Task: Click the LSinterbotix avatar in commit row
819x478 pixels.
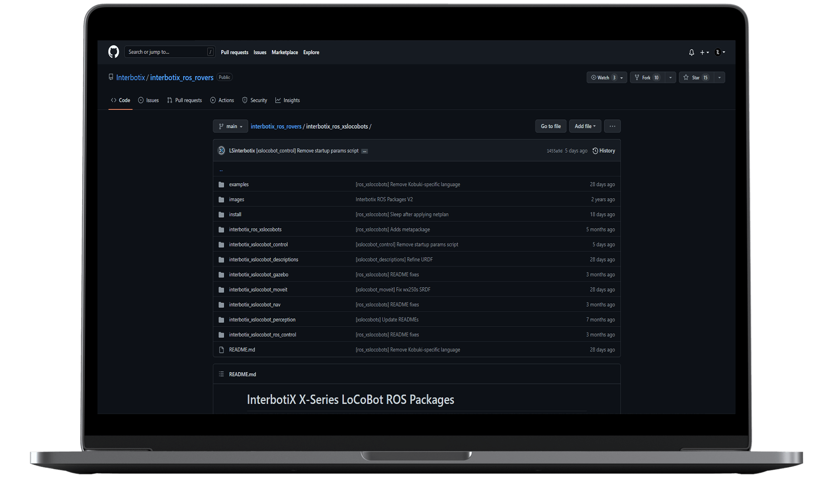Action: point(221,151)
